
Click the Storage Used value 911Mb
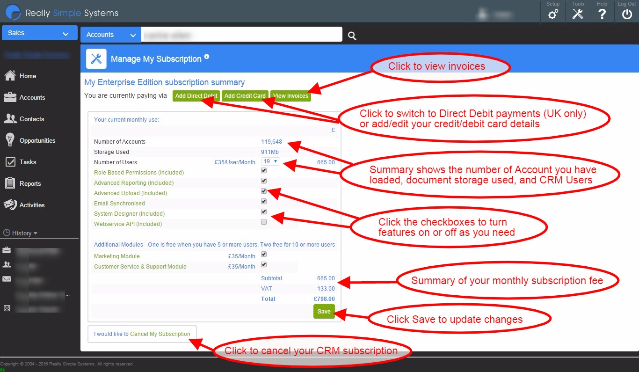click(270, 152)
